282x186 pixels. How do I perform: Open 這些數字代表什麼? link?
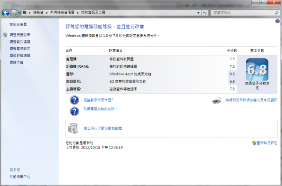(98, 100)
